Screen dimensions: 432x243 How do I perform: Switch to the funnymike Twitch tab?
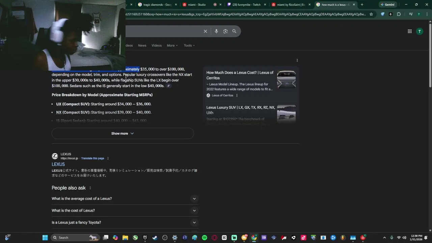pyautogui.click(x=246, y=5)
